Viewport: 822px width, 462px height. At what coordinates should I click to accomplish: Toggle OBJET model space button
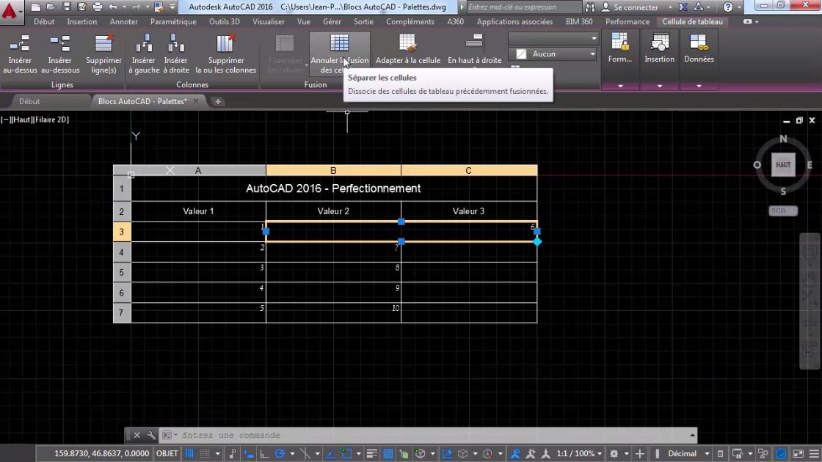click(167, 454)
